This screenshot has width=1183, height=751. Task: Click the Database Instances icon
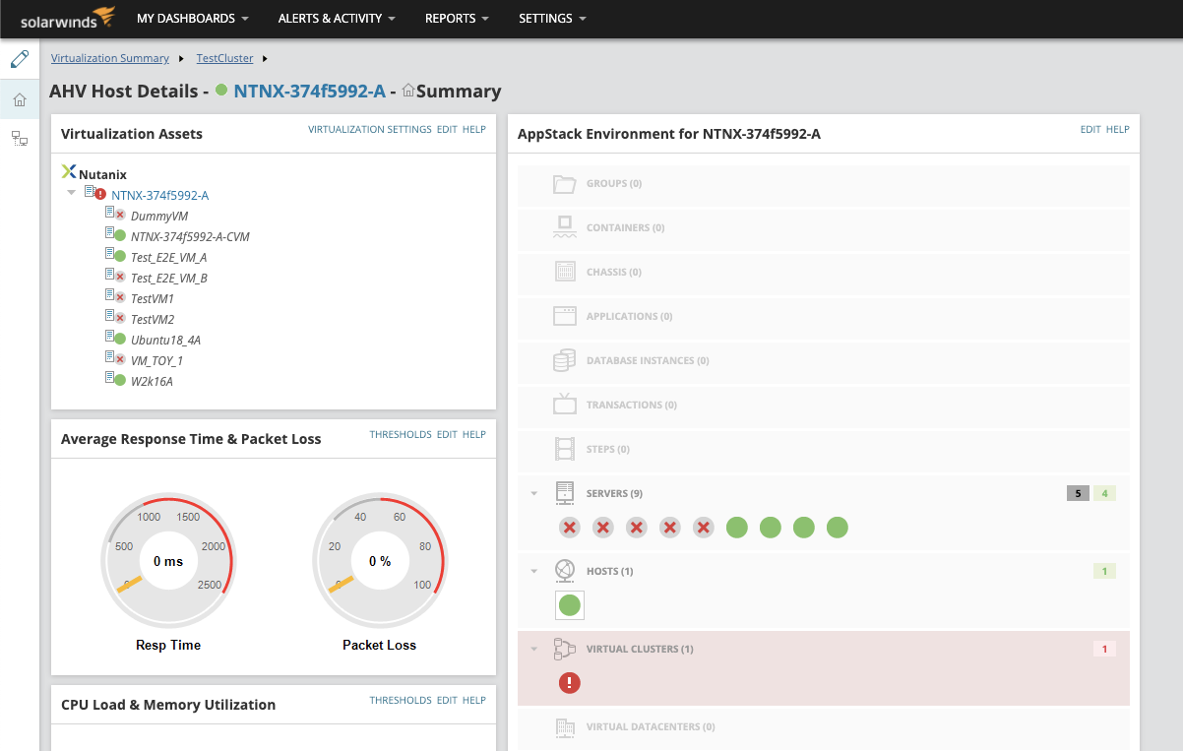click(564, 360)
